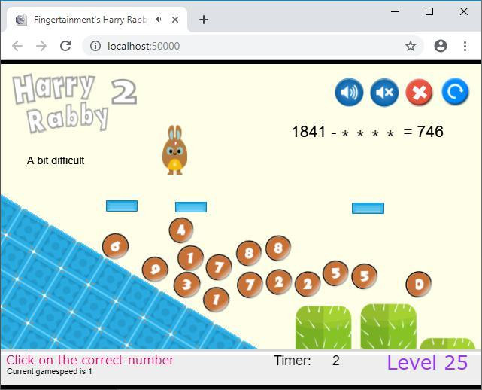Click the number 6 ball
Viewport: 482px width, 390px height.
(x=115, y=246)
